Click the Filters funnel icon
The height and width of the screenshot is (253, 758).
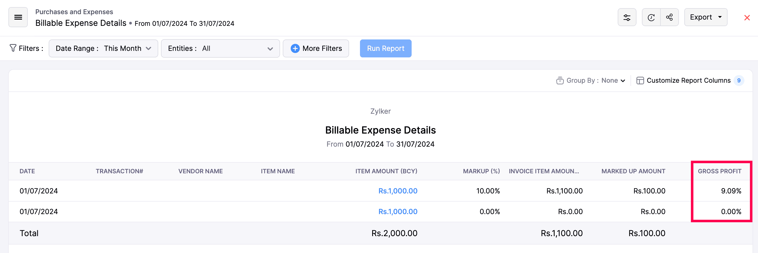tap(13, 48)
